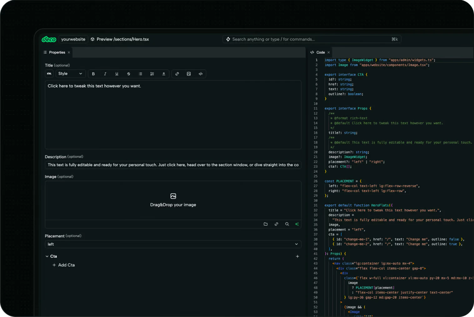Insert link using Title toolbar link icon

(177, 74)
